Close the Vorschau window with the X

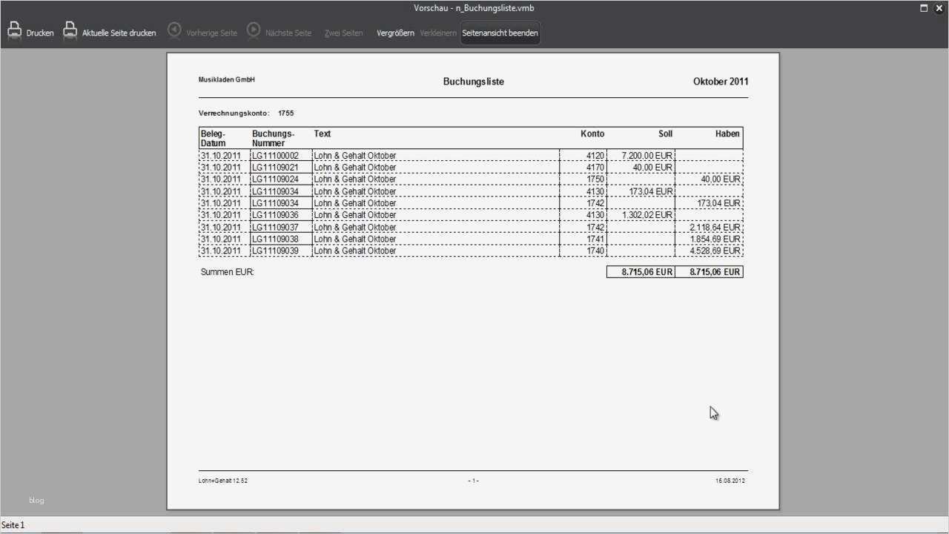939,8
